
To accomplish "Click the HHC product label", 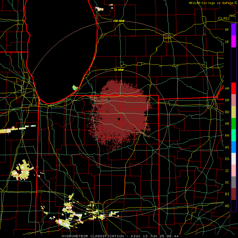I will click(232, 16).
